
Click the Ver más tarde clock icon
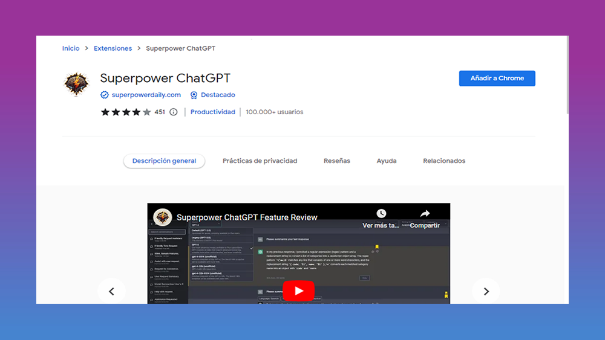pyautogui.click(x=381, y=213)
